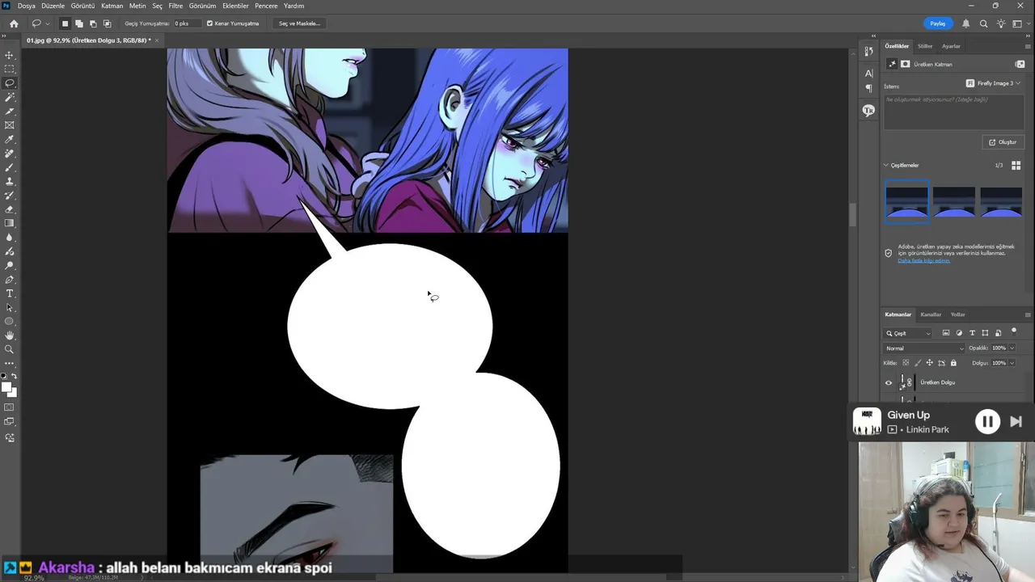Filter layers by pixel layer icon

tap(946, 333)
